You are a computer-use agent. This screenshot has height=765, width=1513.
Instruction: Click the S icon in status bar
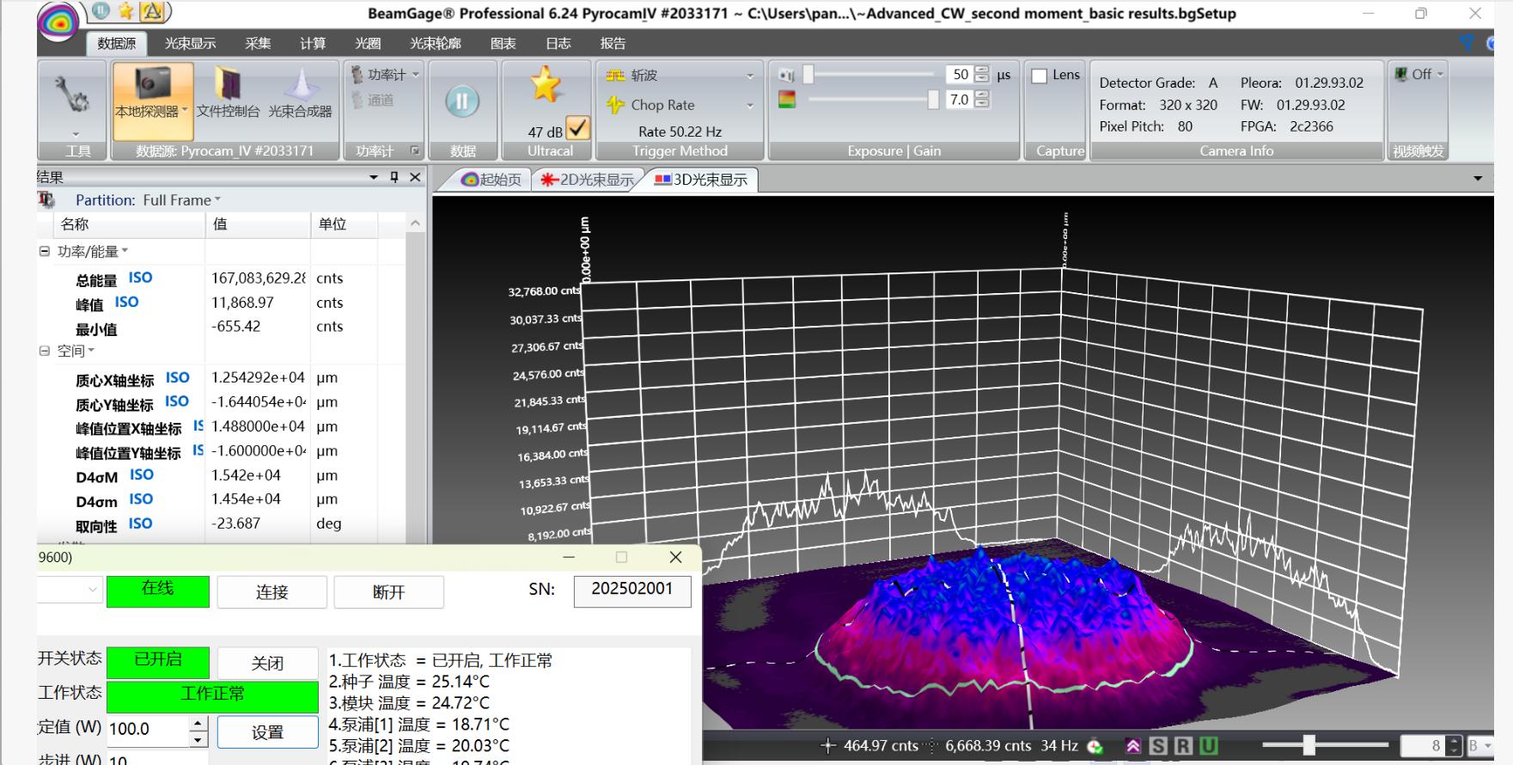(x=1158, y=746)
